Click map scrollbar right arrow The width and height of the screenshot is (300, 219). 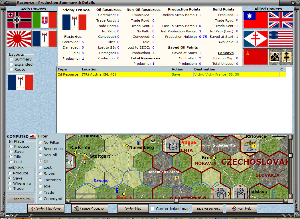point(286,201)
